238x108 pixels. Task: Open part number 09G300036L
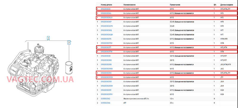pos(107,13)
